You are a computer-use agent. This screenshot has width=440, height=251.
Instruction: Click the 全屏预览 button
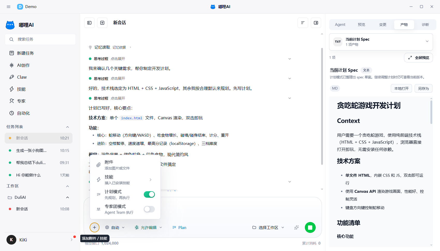(x=419, y=57)
